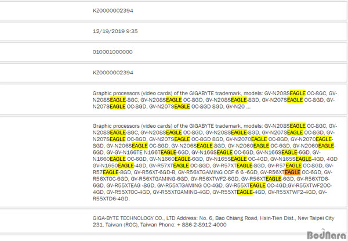Viewport: 348px width, 241px height.
Task: Click model text GV-R55XTWF2-4GD
Action: click(291, 192)
